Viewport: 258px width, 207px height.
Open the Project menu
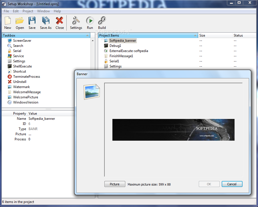[x=28, y=11]
